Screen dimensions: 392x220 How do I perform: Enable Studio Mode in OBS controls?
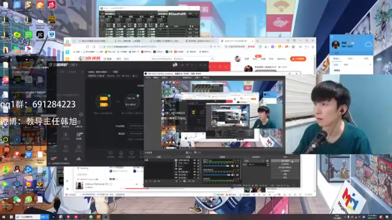[x=285, y=171]
